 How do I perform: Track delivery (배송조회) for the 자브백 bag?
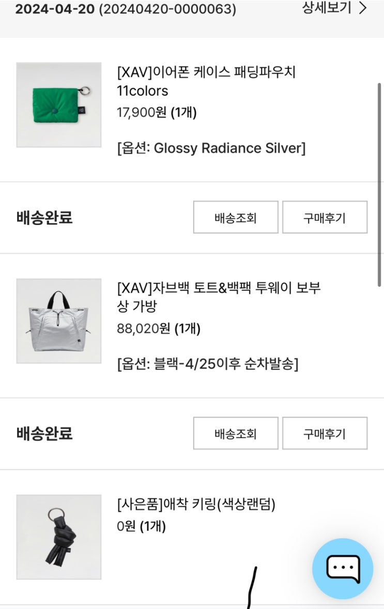236,433
